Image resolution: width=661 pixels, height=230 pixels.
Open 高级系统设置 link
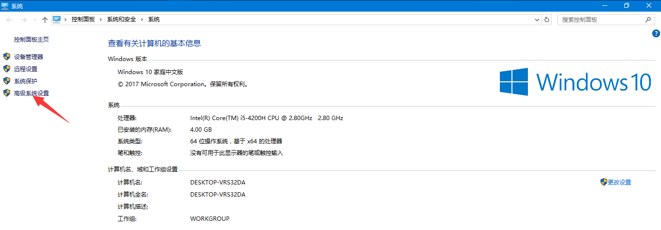tap(31, 93)
